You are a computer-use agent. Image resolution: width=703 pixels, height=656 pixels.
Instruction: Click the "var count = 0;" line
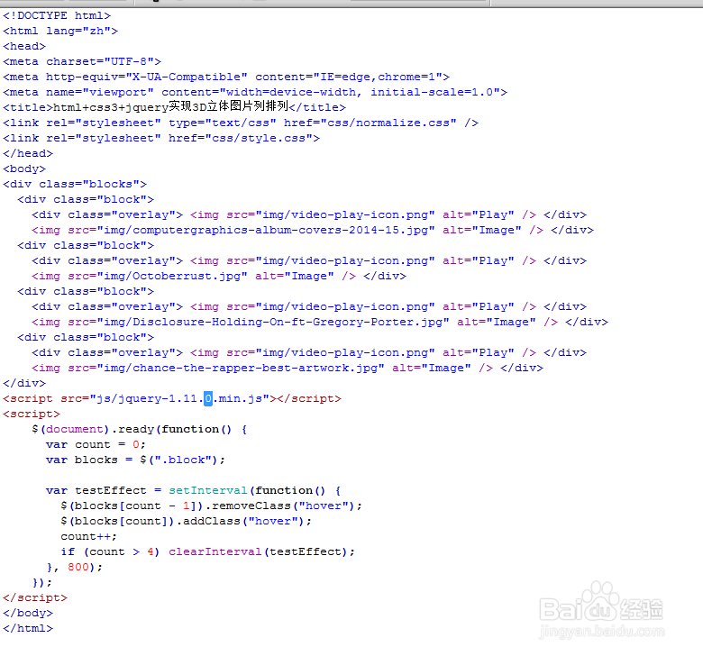point(96,444)
